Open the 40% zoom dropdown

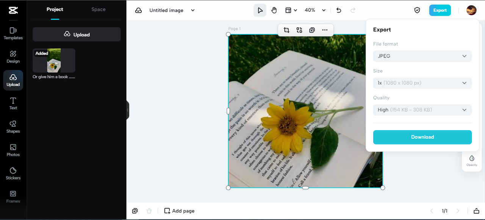click(315, 10)
